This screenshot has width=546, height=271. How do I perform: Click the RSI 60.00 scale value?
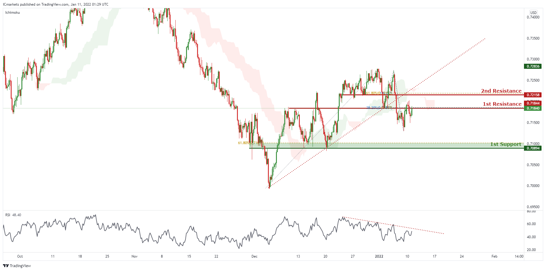pos(531,224)
